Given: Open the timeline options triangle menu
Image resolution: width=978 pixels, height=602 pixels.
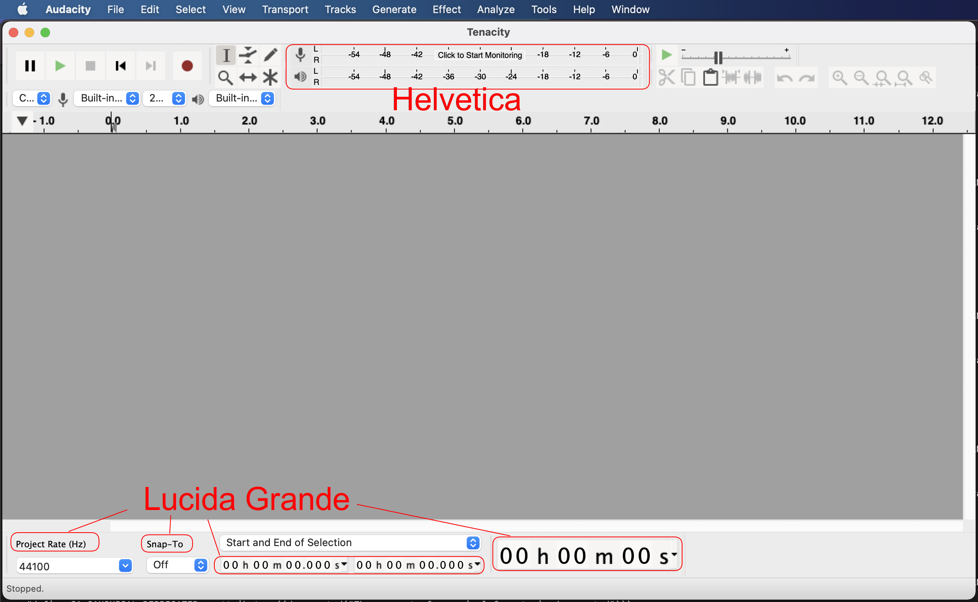Looking at the screenshot, I should [22, 121].
